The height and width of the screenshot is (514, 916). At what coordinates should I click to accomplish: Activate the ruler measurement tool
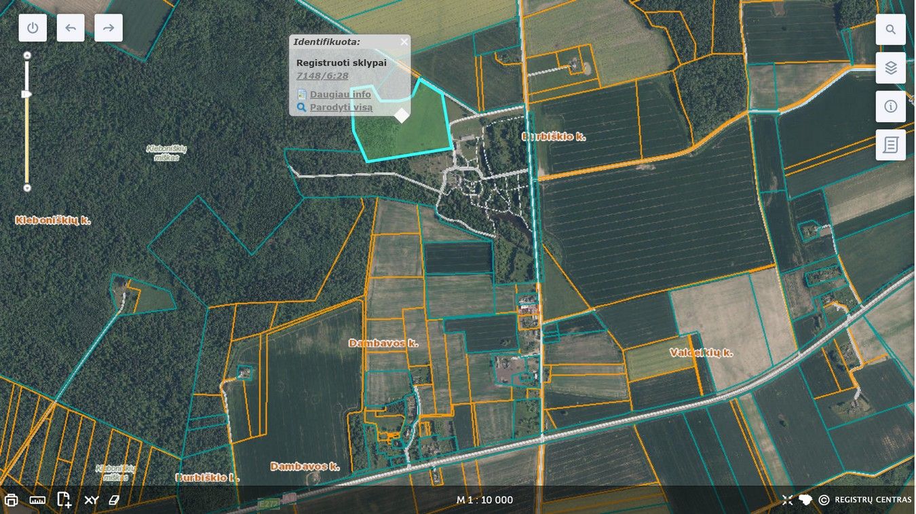pyautogui.click(x=37, y=500)
